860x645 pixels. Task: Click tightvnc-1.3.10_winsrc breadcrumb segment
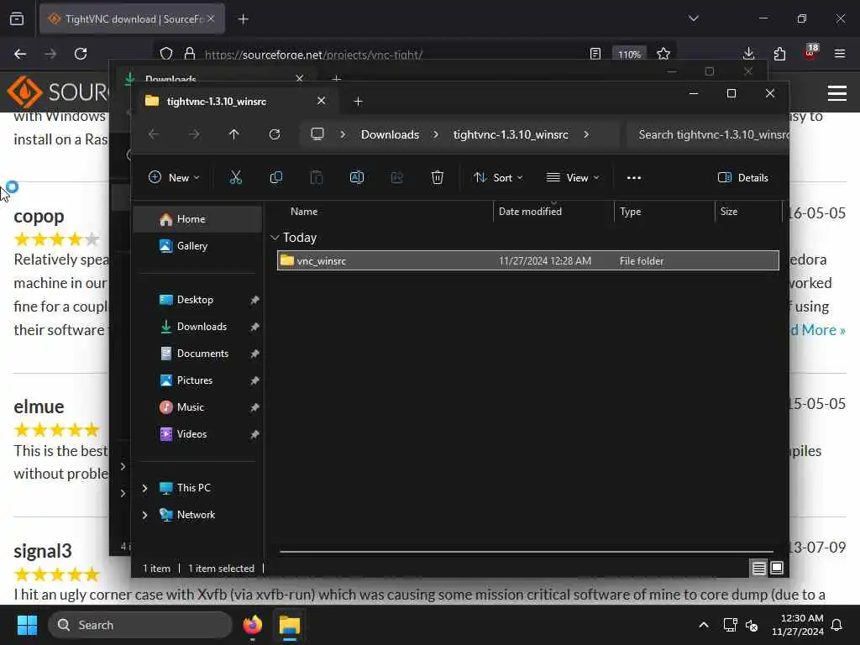(511, 134)
